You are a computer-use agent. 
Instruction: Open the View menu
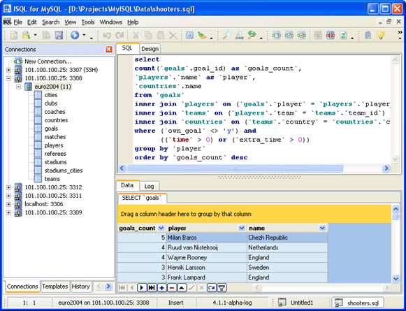click(70, 22)
